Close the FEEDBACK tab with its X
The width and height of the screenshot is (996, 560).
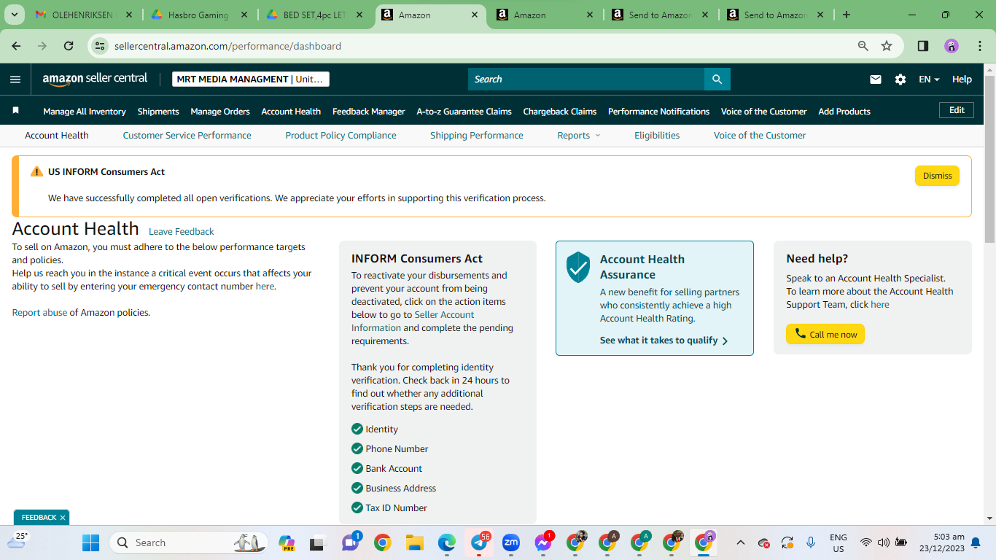(63, 518)
